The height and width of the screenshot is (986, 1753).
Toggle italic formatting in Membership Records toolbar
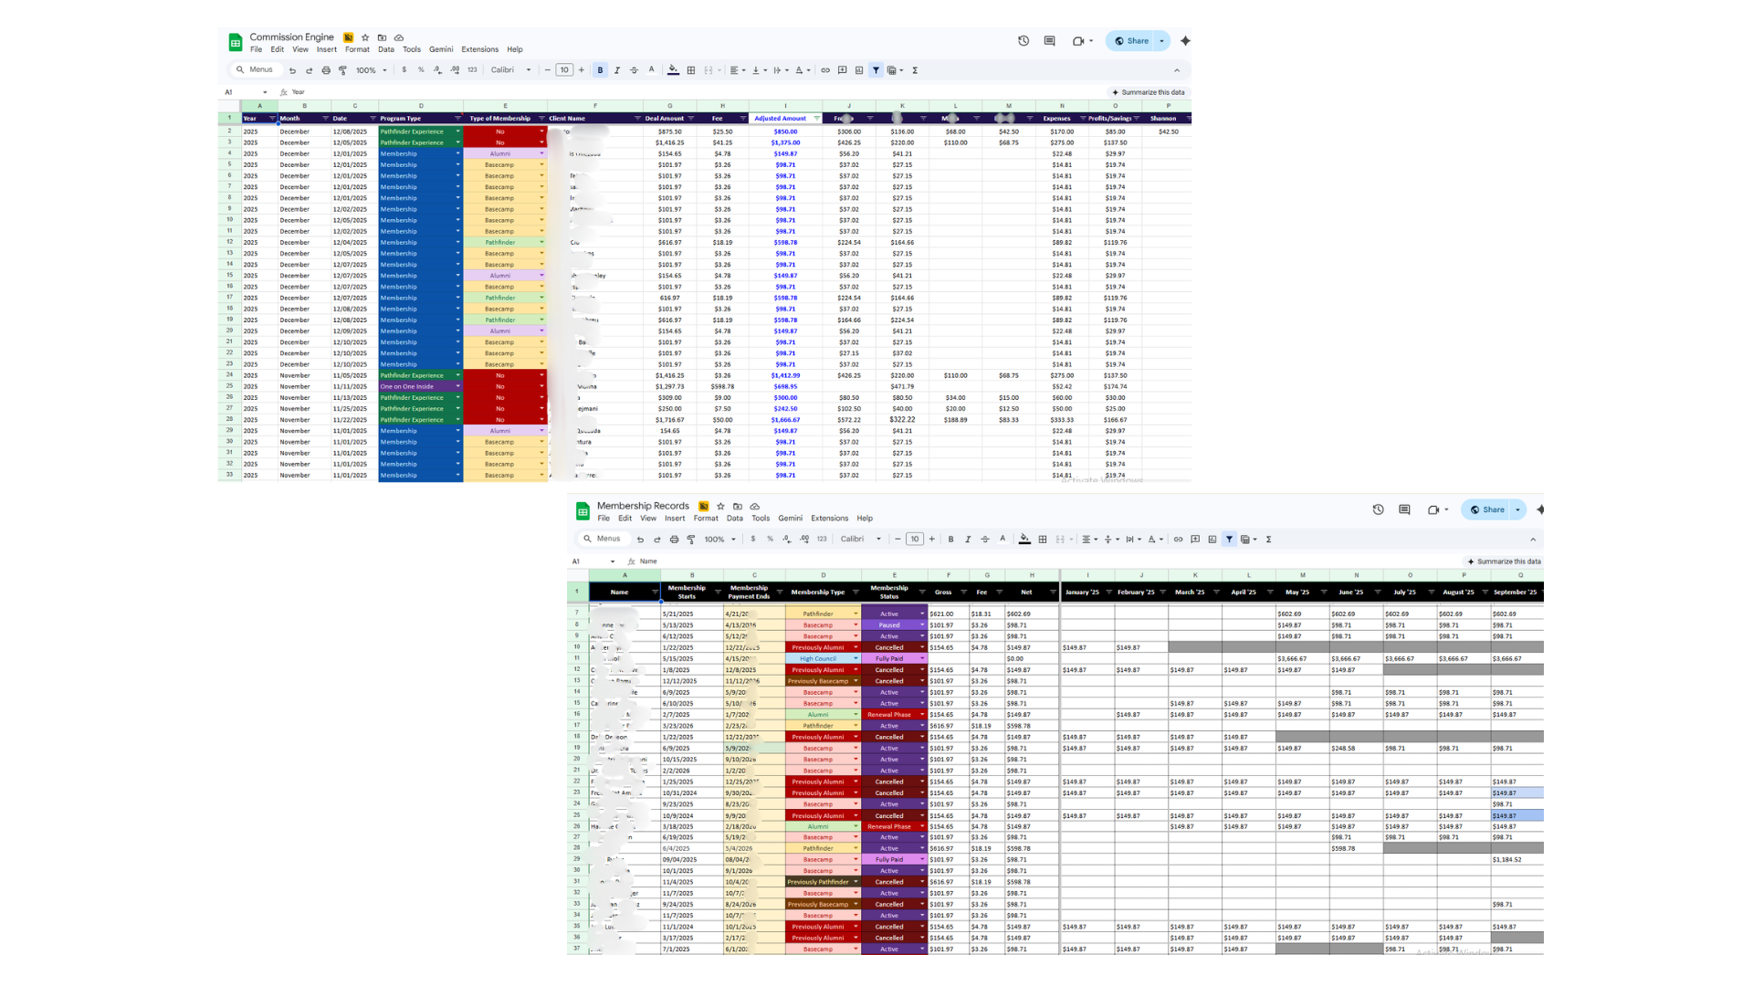[968, 539]
